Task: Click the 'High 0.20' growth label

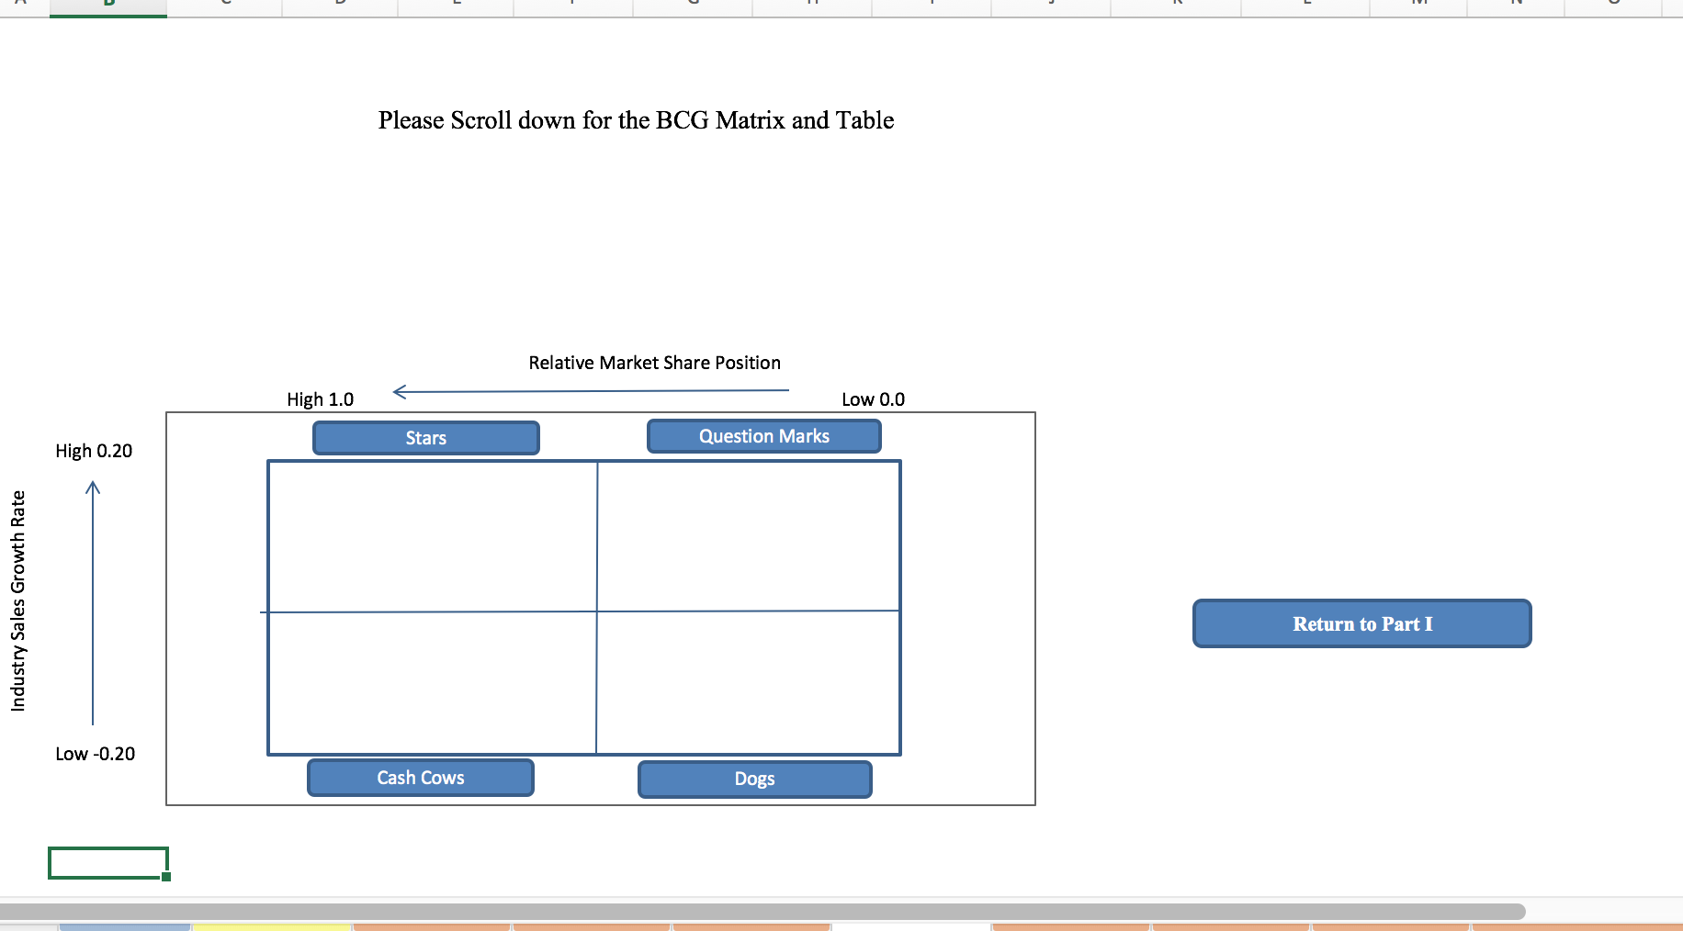Action: point(94,451)
